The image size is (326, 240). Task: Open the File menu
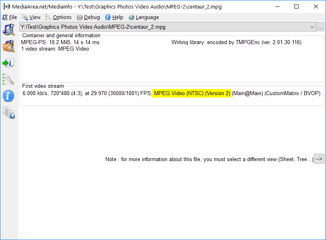point(10,17)
